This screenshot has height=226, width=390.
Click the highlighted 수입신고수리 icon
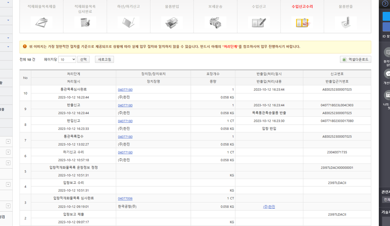[x=302, y=22]
